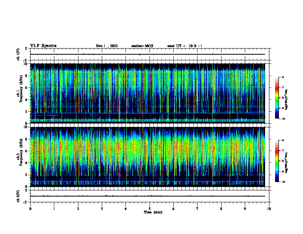Click the ch.3 voltage waveform trace
Image resolution: width=303 pixels, height=234 pixels.
coord(148,196)
